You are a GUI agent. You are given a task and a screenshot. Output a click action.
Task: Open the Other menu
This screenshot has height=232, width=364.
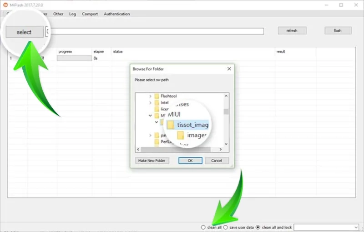tap(58, 14)
